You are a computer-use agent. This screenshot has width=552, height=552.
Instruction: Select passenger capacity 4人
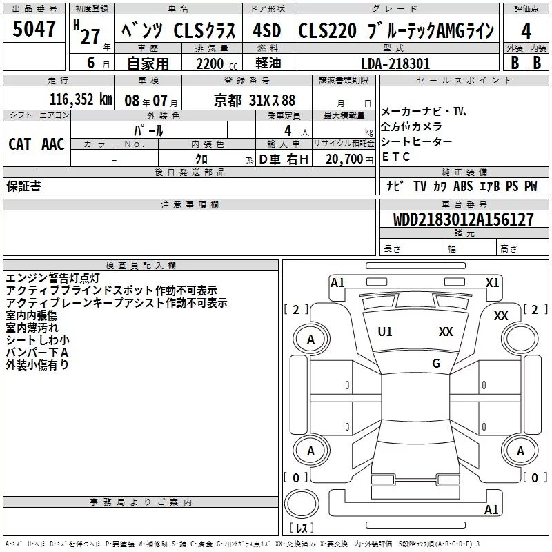(x=296, y=131)
